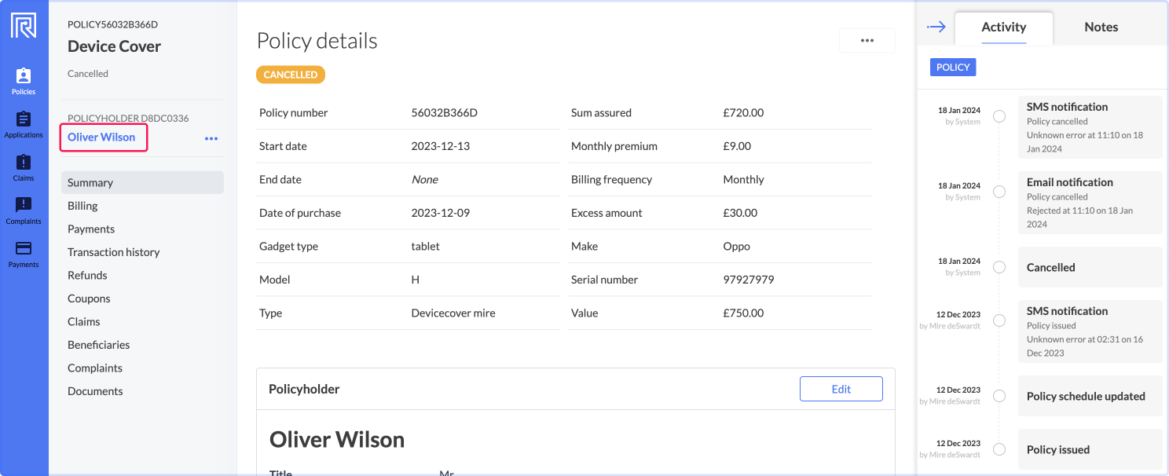Edit the policyholder details
This screenshot has height=476, width=1169.
point(841,388)
